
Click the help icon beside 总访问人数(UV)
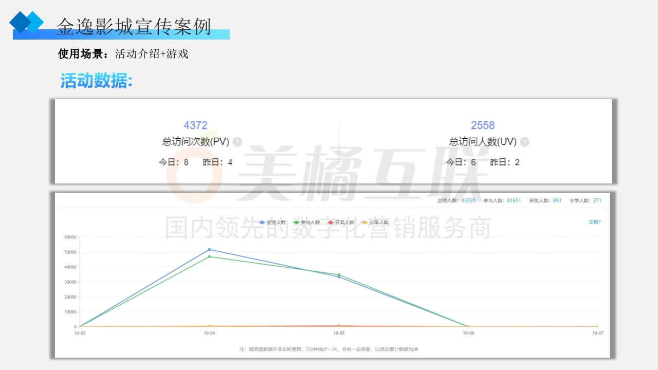pyautogui.click(x=524, y=142)
